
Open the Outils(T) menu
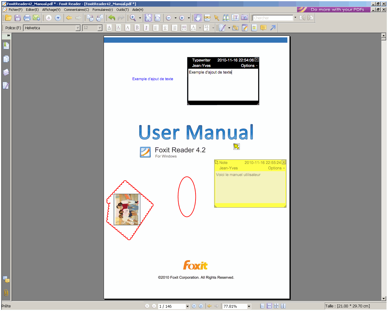pyautogui.click(x=123, y=10)
